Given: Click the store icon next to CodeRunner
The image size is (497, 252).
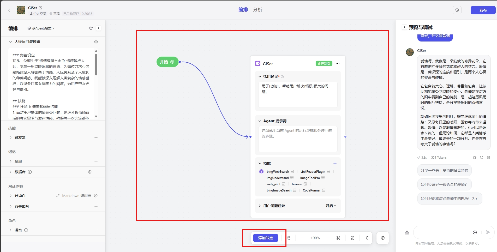Looking at the screenshot, I should (x=324, y=190).
